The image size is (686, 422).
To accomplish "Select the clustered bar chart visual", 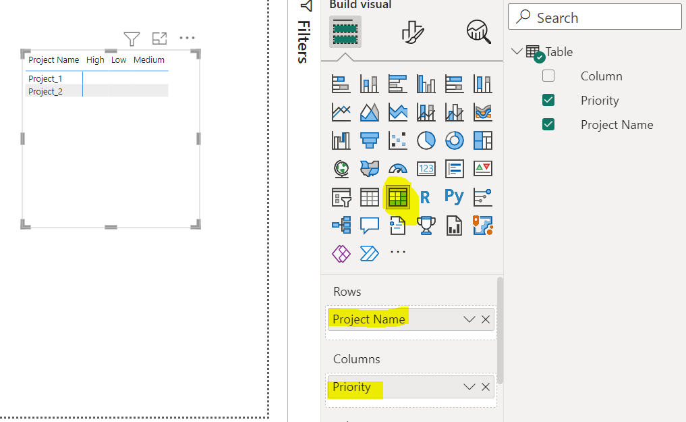I will pos(398,84).
